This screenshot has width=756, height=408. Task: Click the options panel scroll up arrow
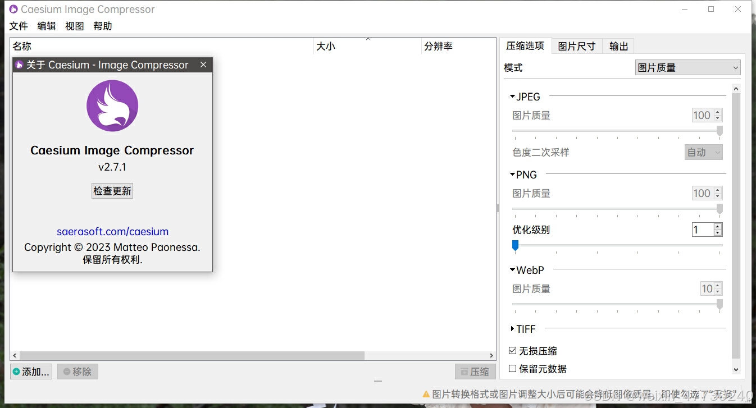click(736, 89)
